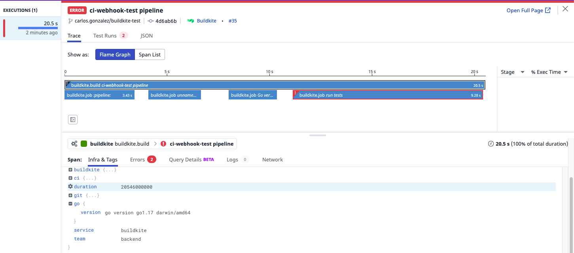Click the 4d6ab6b commit hash

(166, 21)
